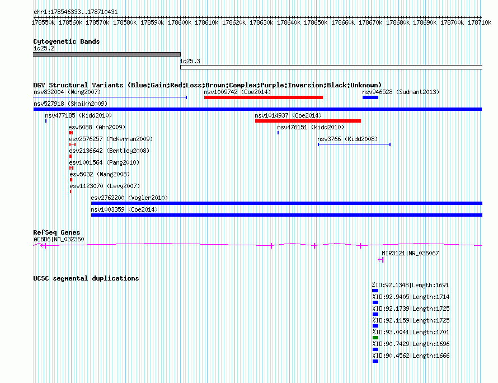Click segmental duplication %ID:90.7429 Length:1696
Viewport: 498px width, 383px height.
pos(375,349)
